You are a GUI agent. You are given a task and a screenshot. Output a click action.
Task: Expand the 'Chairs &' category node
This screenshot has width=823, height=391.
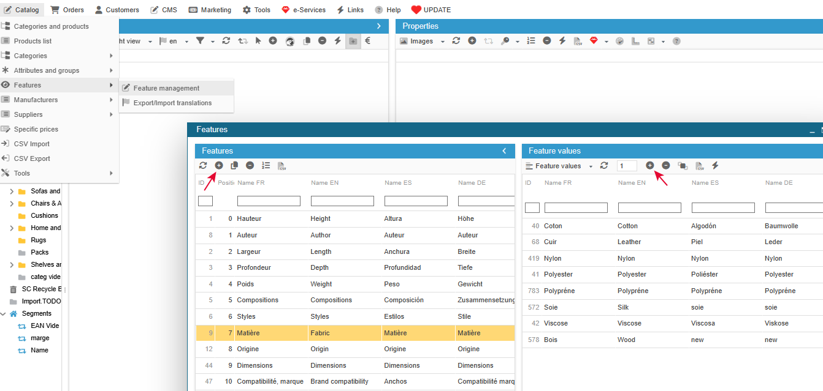coord(12,203)
